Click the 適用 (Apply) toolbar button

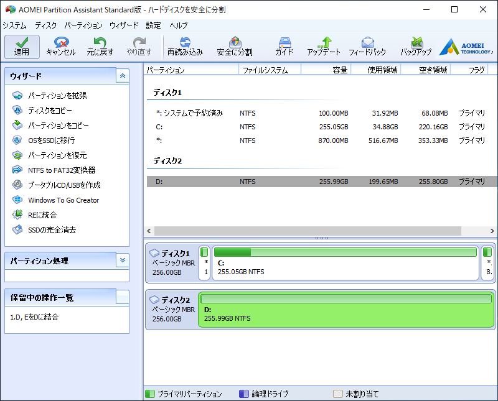click(x=22, y=47)
